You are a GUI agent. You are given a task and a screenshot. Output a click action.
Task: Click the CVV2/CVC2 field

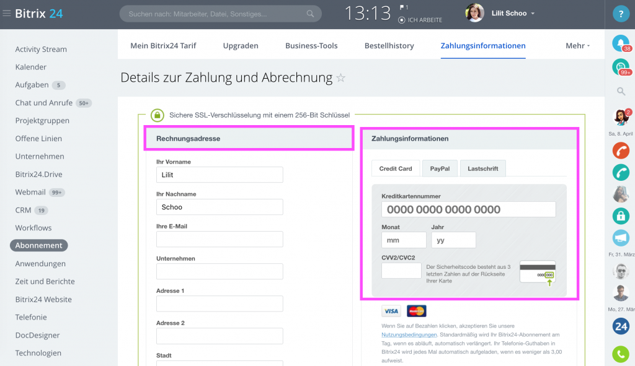click(401, 271)
